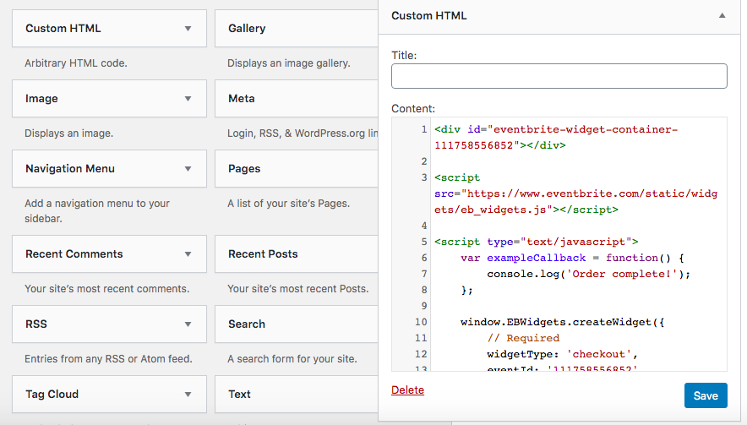Viewport: 747px width, 425px height.
Task: Delete the Custom HTML widget
Action: [407, 390]
